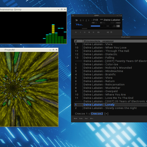Viewport: 147px width, 147px height.
Task: Click the Eject/open file button
Action: (x=99, y=32)
